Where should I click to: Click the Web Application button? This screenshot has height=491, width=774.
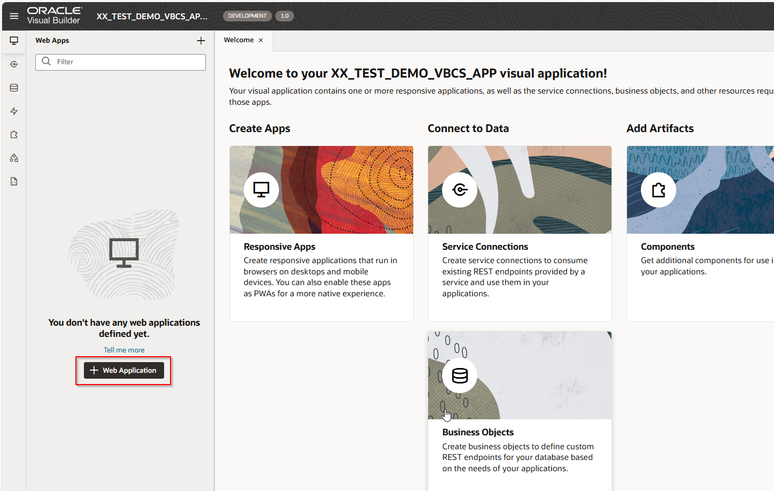[x=124, y=370]
